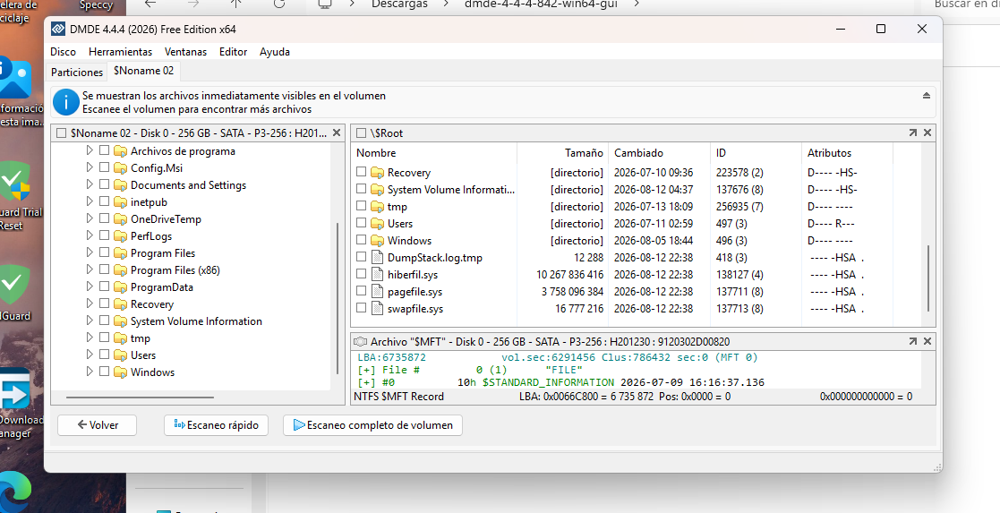This screenshot has height=513, width=1000.
Task: Click the ProgramData folder icon in tree
Action: [120, 287]
